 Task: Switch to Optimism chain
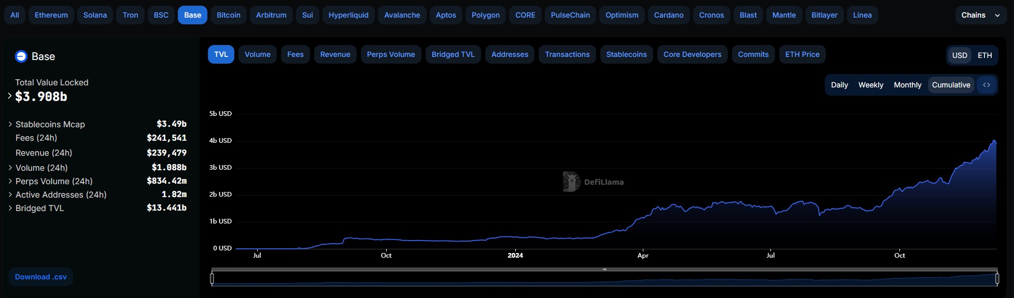[x=622, y=15]
